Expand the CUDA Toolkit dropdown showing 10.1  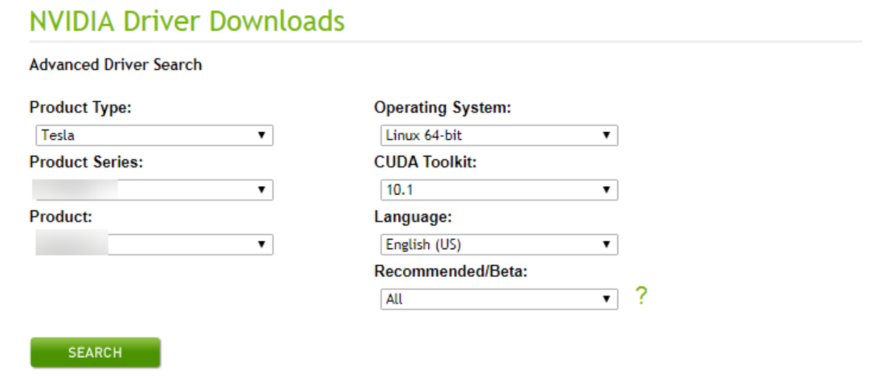(499, 190)
